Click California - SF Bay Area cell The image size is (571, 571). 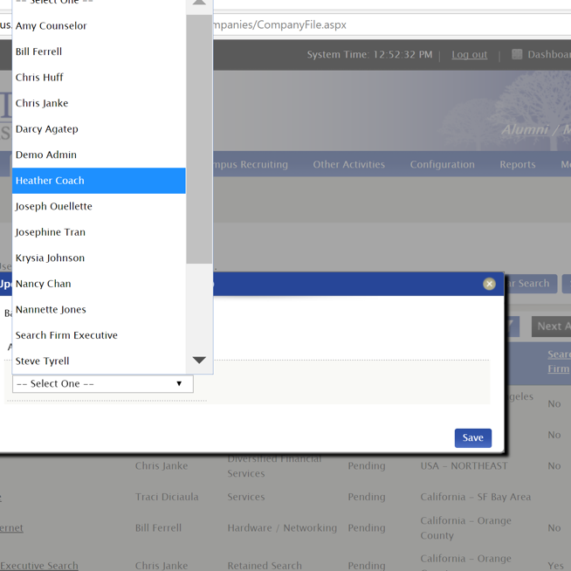tap(476, 497)
